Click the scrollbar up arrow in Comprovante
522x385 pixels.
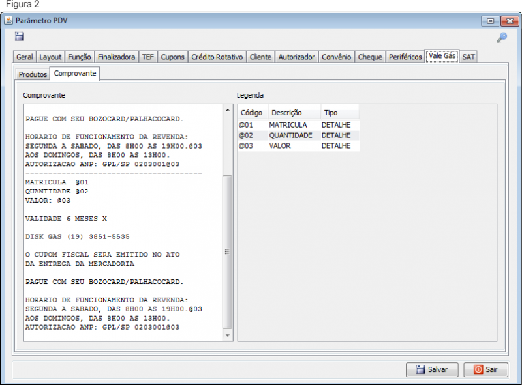(228, 110)
